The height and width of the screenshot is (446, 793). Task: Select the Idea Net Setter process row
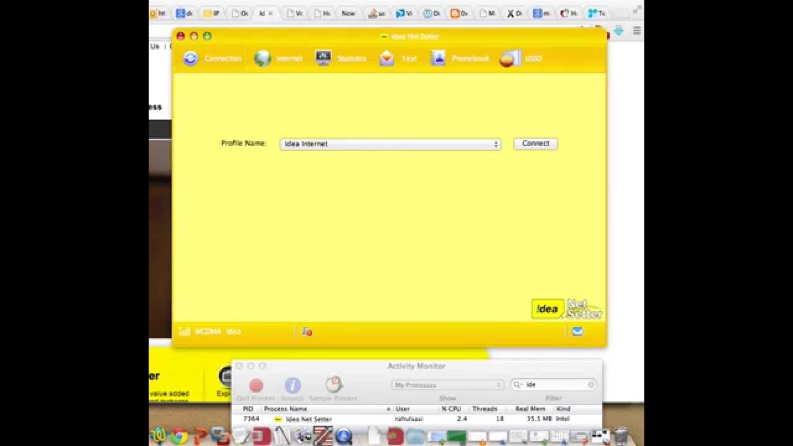(417, 419)
